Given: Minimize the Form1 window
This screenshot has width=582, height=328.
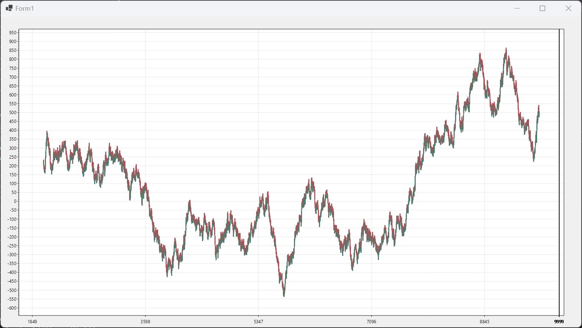Looking at the screenshot, I should (517, 8).
